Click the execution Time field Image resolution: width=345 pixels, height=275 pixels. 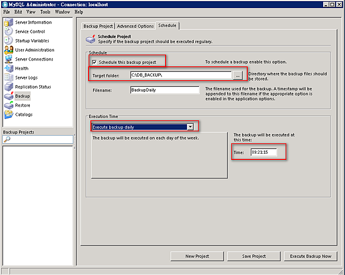263,152
